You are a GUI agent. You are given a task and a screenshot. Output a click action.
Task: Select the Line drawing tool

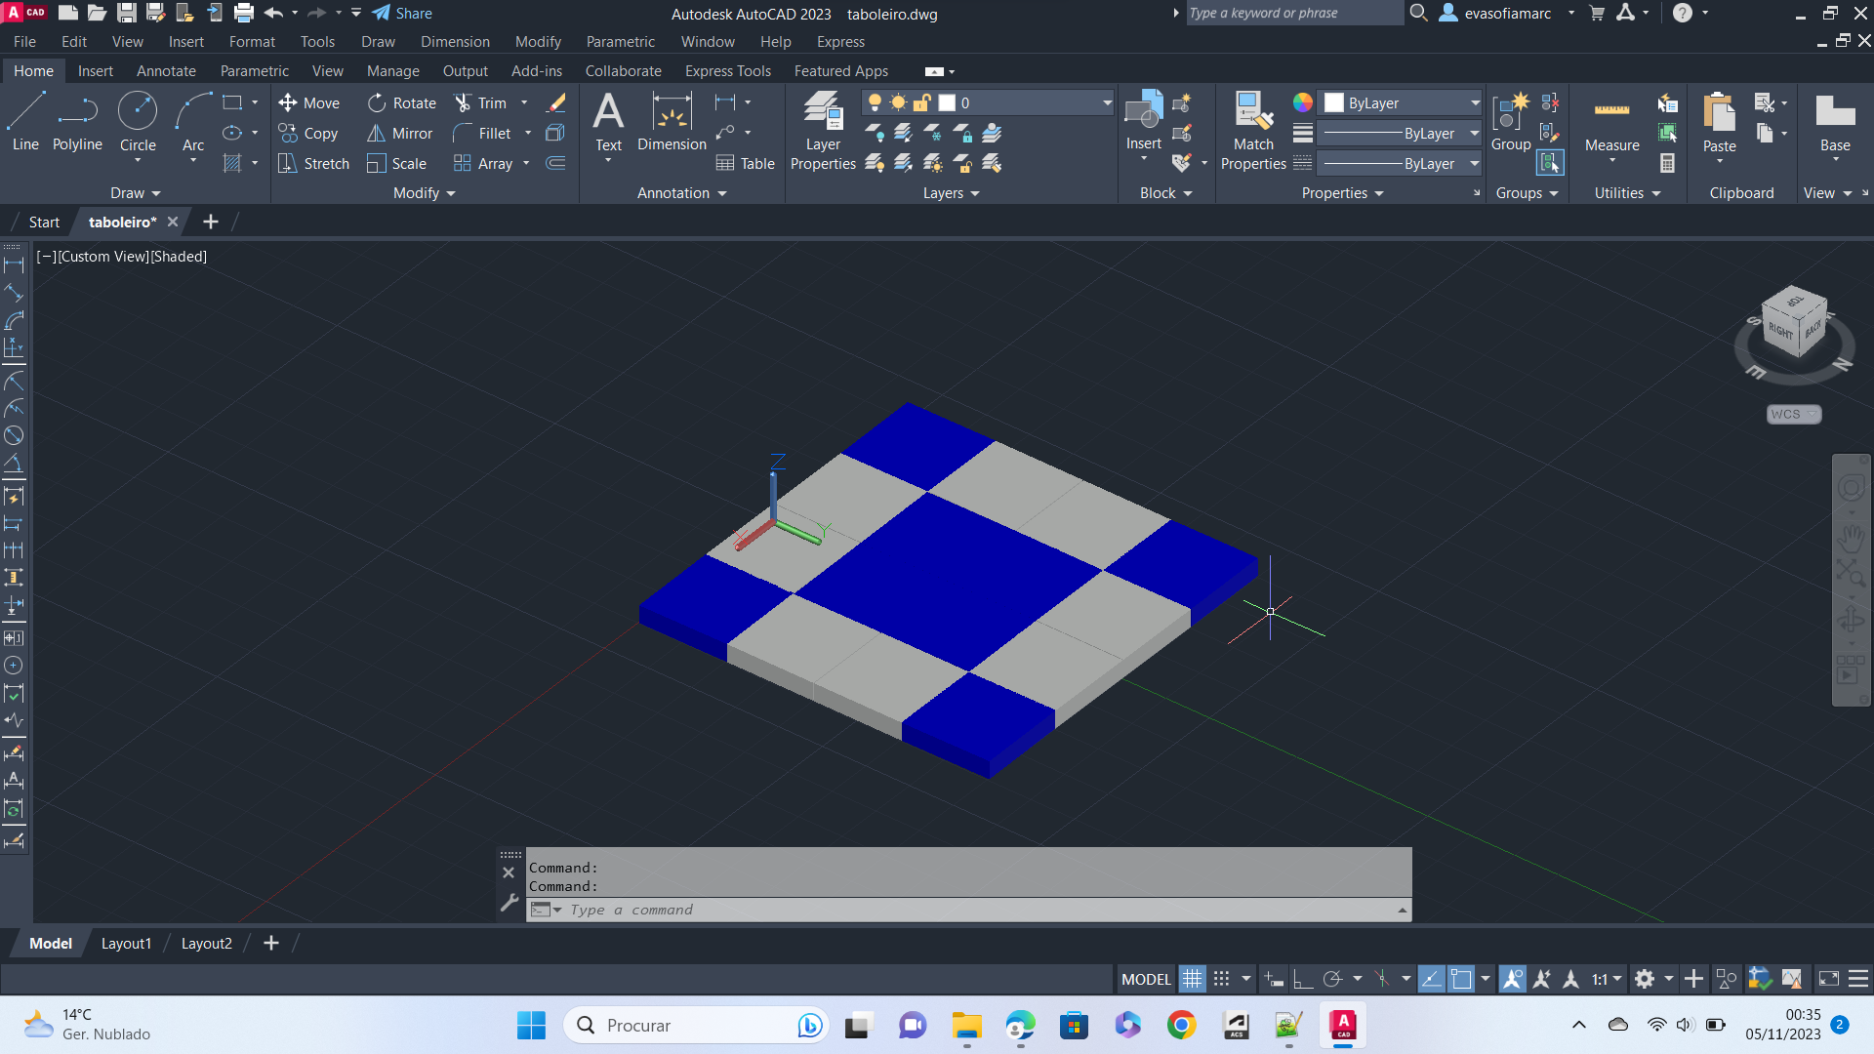pos(25,122)
